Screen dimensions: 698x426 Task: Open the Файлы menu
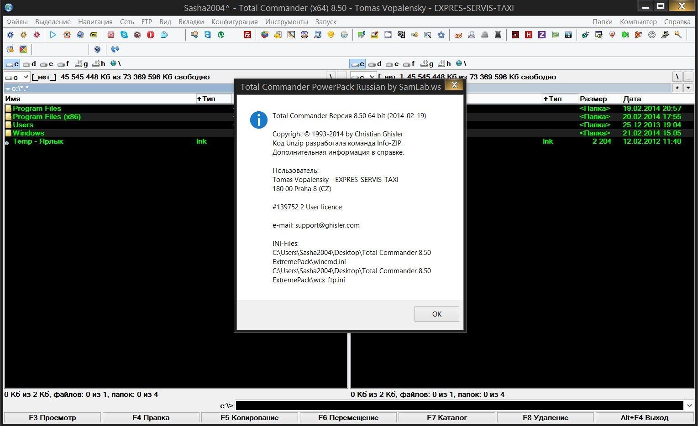click(17, 21)
